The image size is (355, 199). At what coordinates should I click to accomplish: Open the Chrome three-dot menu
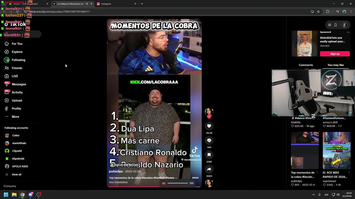tap(351, 12)
